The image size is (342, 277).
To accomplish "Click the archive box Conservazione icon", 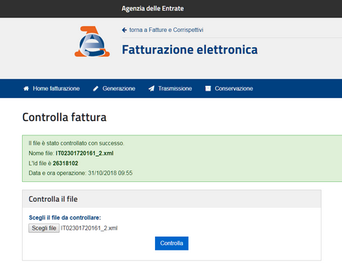I will [x=208, y=88].
